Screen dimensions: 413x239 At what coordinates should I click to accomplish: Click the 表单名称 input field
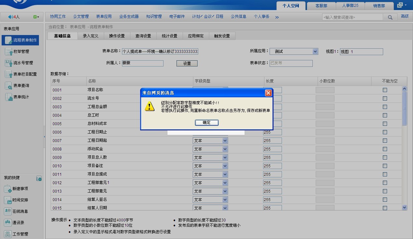click(160, 52)
